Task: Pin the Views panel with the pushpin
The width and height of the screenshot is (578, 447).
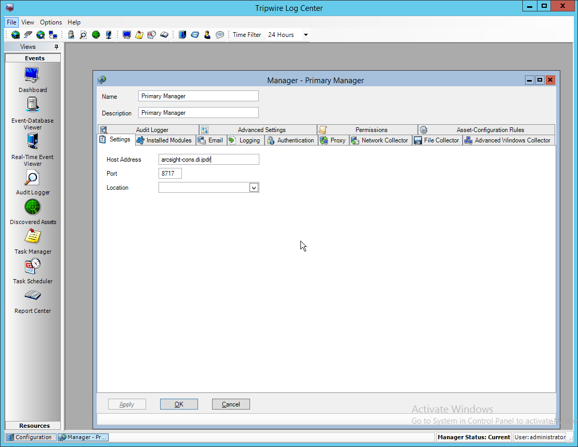Action: coord(56,47)
